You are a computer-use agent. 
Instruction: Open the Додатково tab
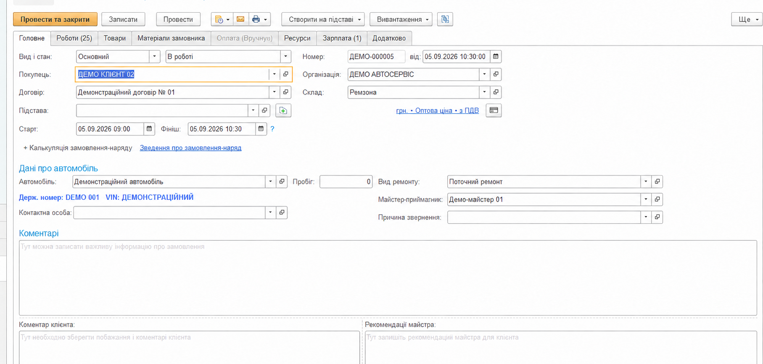pos(389,38)
